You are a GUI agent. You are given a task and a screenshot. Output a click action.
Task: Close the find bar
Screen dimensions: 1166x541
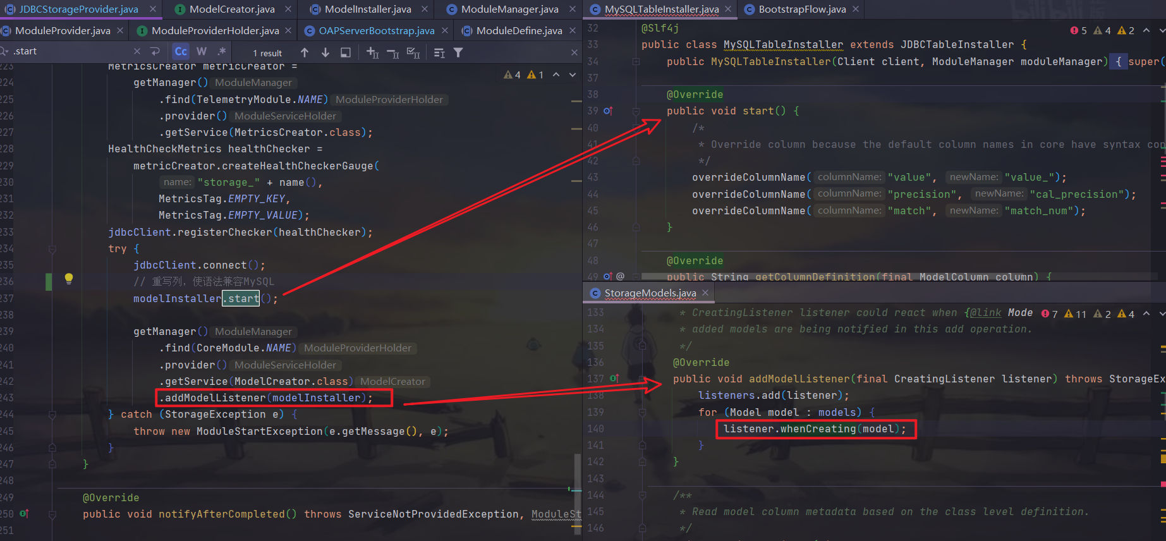(x=574, y=52)
